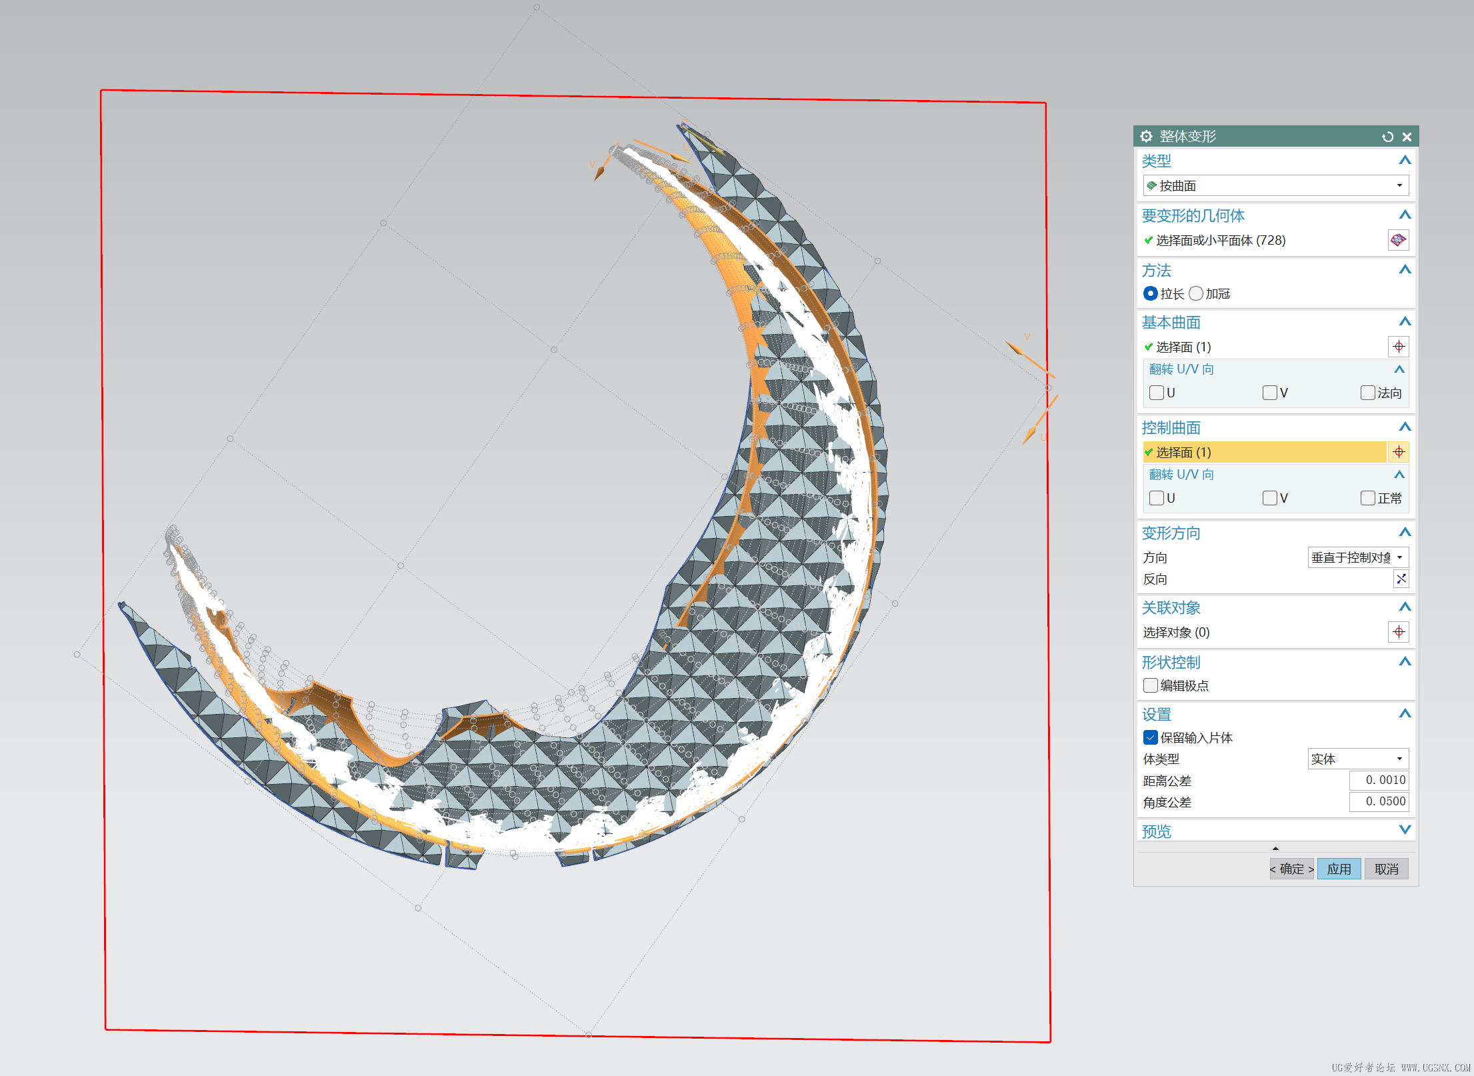Check the 法向 checkbox

pyautogui.click(x=1368, y=393)
